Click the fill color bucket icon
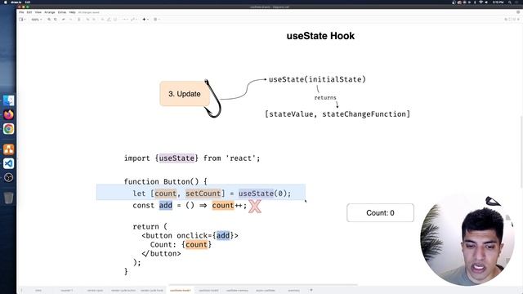The image size is (523, 294). tap(102, 20)
